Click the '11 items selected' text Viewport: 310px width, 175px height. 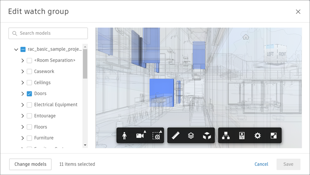pos(77,164)
